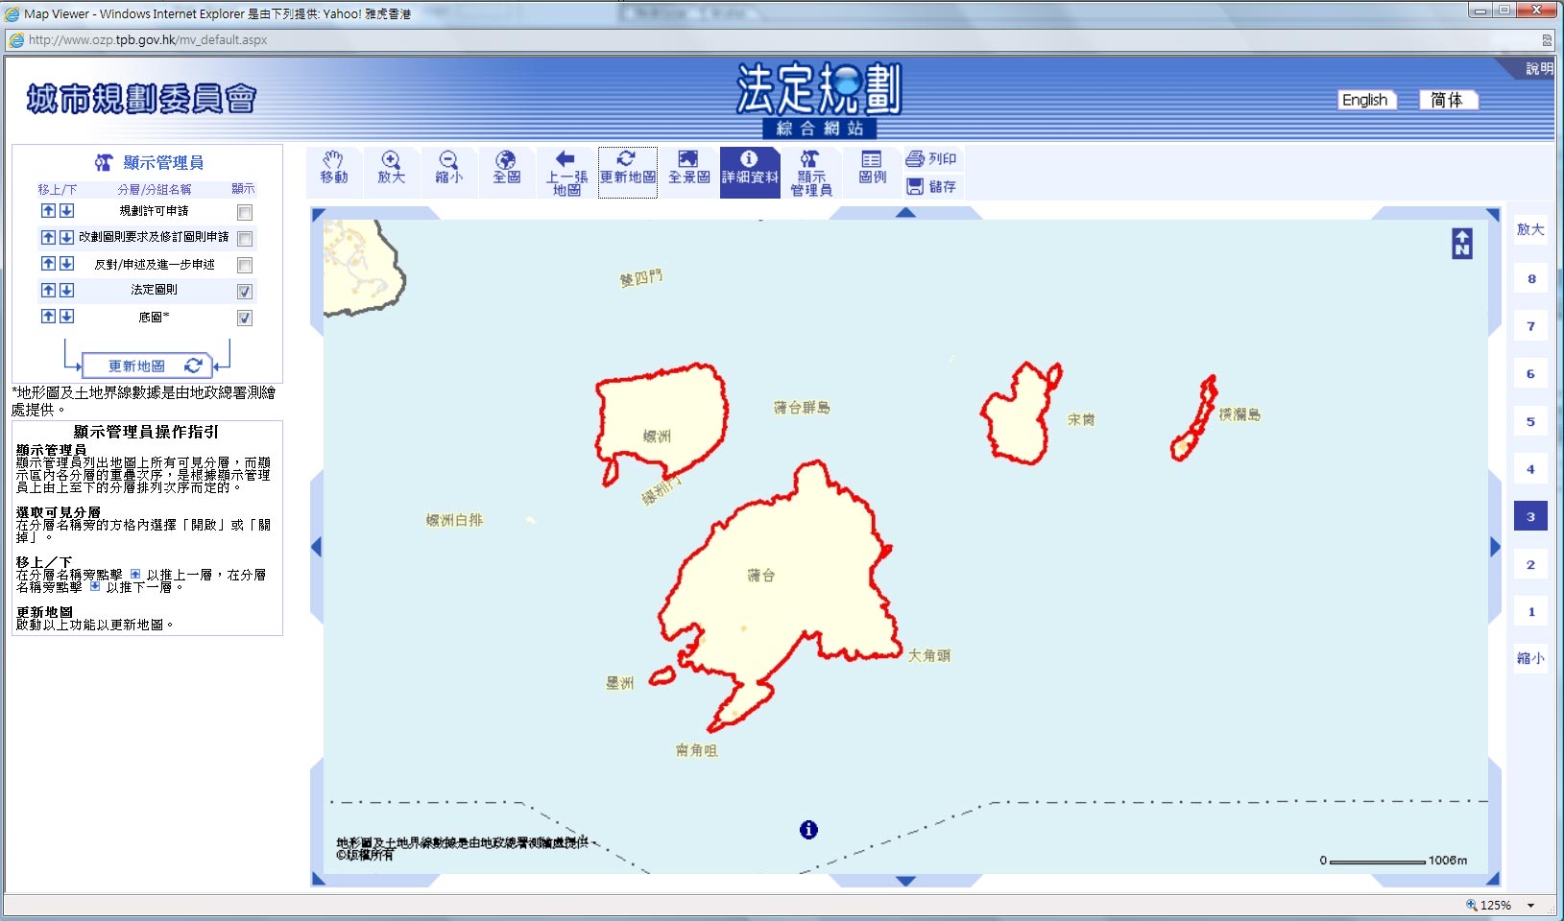Select map scale level 5 on zoom bar
The image size is (1564, 921).
pos(1532,420)
